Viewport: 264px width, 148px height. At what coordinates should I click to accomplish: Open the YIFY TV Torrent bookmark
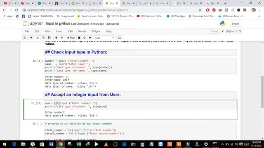pyautogui.click(x=120, y=16)
